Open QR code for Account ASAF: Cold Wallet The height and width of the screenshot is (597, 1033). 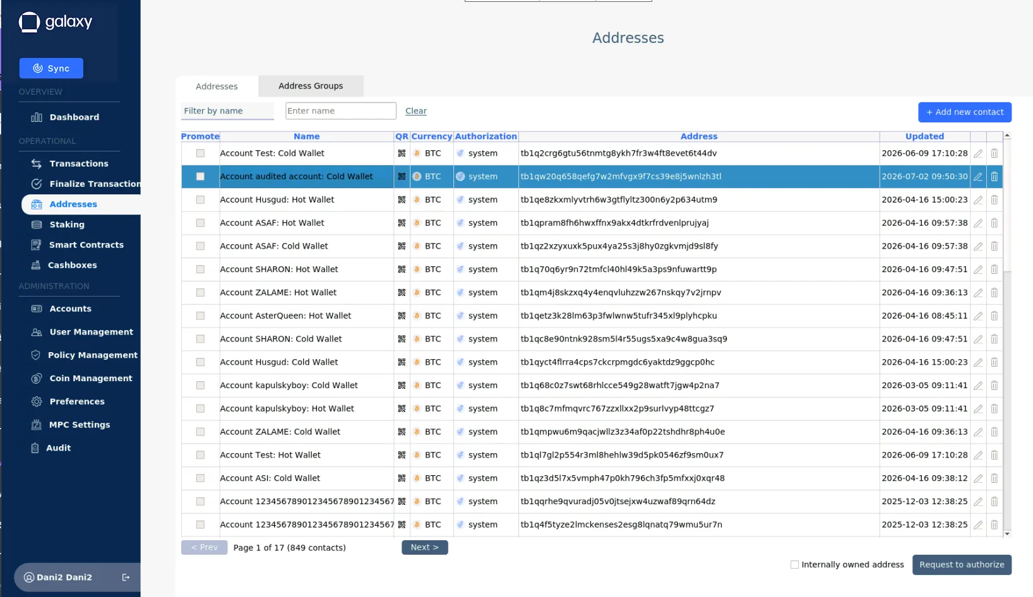tap(402, 246)
